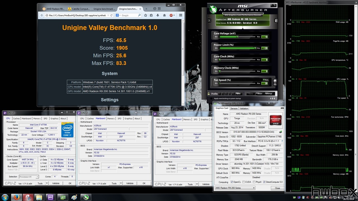Toggle the OpenCL checkbox in GPU-Z

pos(232,182)
